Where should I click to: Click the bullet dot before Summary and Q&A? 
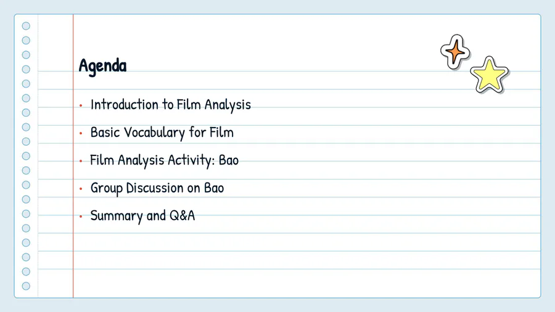81,216
